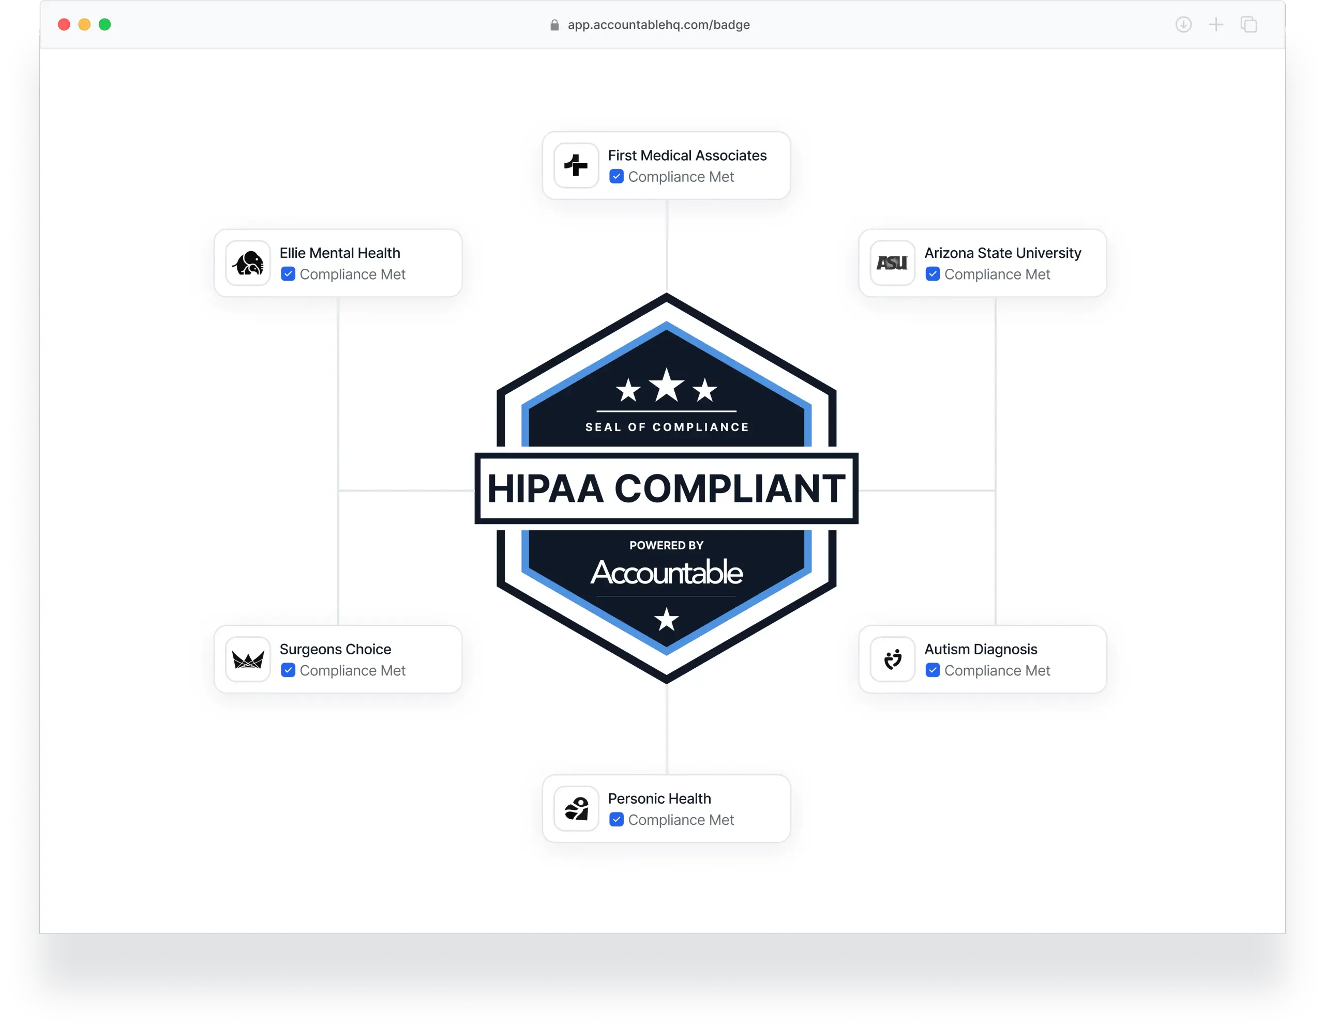This screenshot has width=1324, height=1029.
Task: Click the Accountable wordmark on the badge
Action: click(x=667, y=573)
